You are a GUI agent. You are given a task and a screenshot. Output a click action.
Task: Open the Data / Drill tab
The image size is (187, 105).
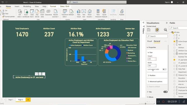click(x=65, y=6)
